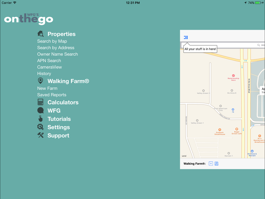The width and height of the screenshot is (265, 199).
Task: Select APN Search option
Action: pos(49,60)
